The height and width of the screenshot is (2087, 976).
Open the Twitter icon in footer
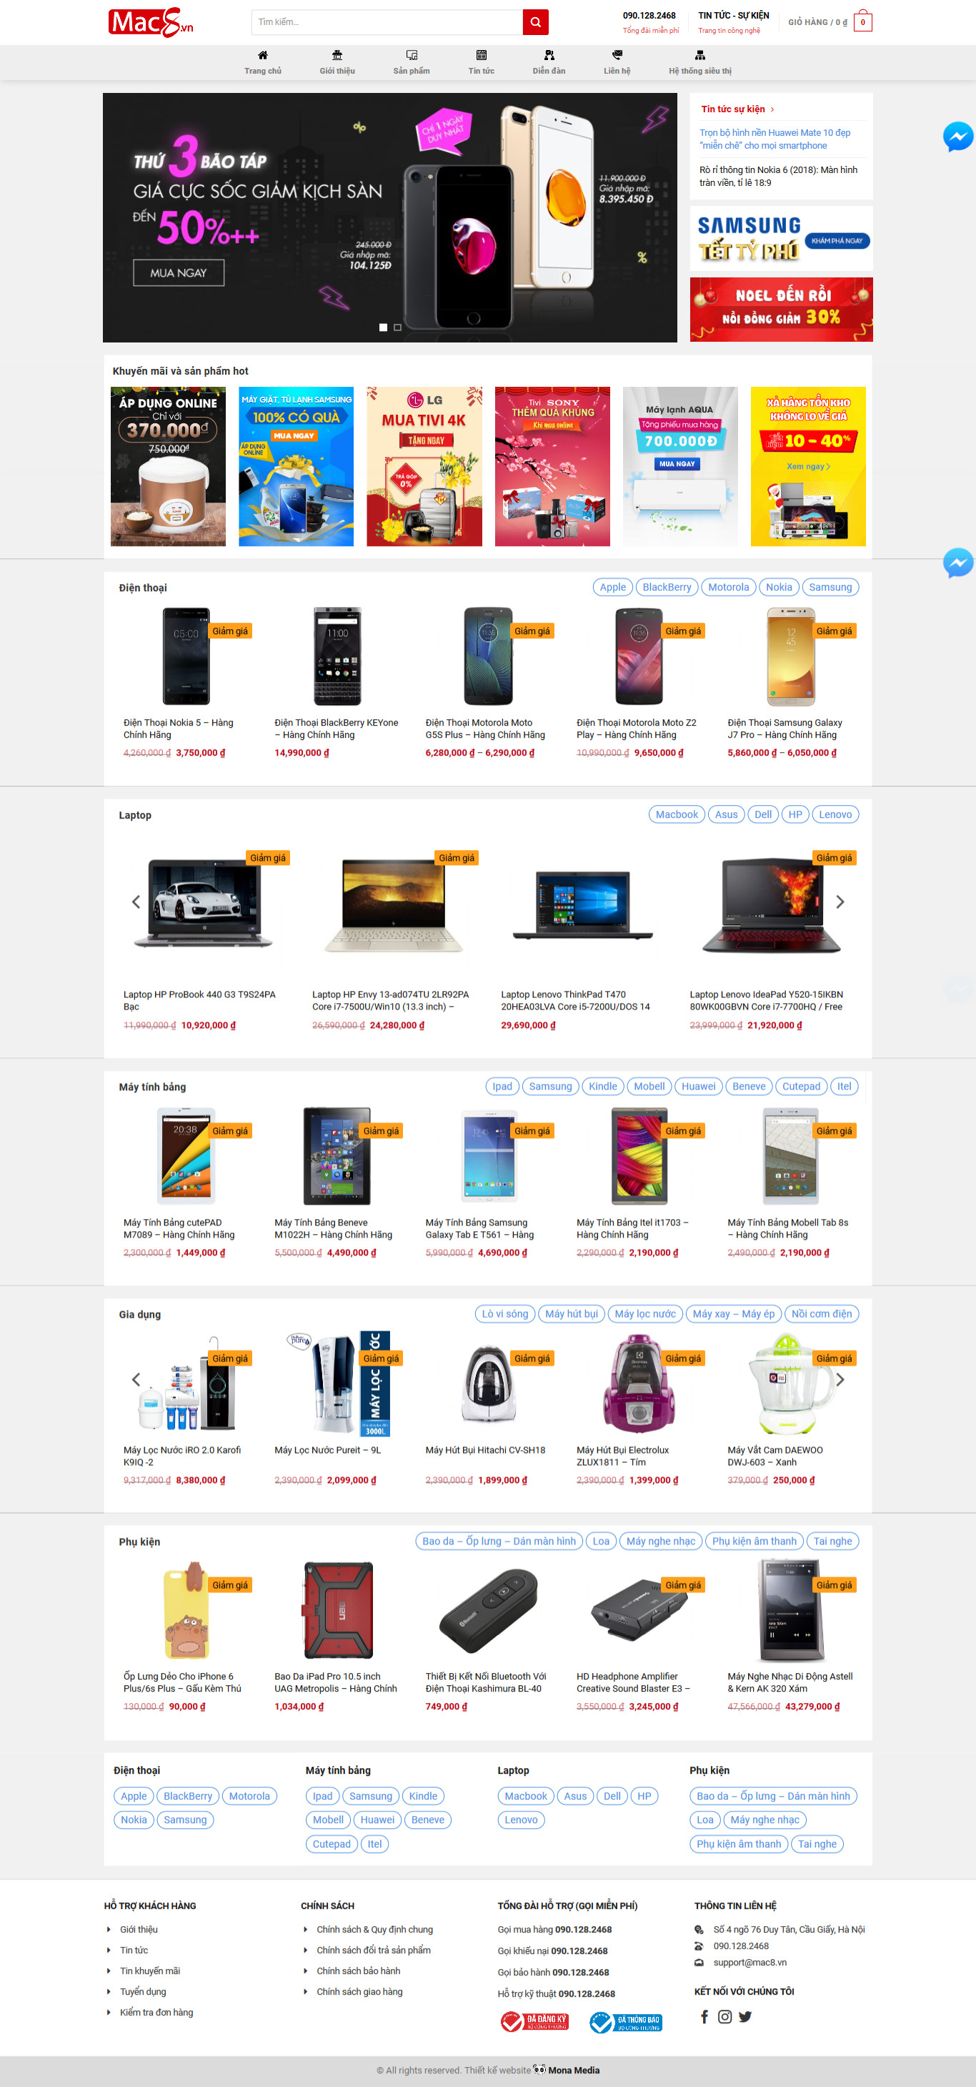pyautogui.click(x=745, y=2016)
